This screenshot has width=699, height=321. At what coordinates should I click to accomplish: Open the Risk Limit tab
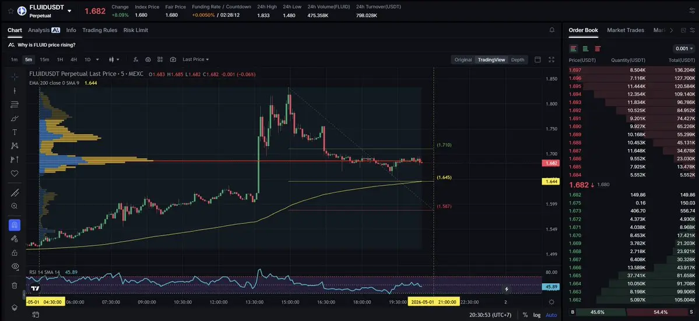tap(135, 30)
